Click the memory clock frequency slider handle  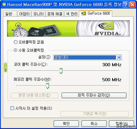(47, 86)
